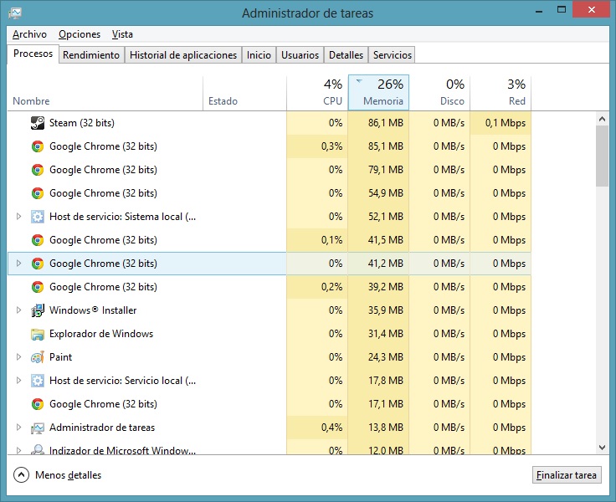Viewport: 616px width, 502px height.
Task: Sort by the Nombre column header
Action: pyautogui.click(x=105, y=93)
